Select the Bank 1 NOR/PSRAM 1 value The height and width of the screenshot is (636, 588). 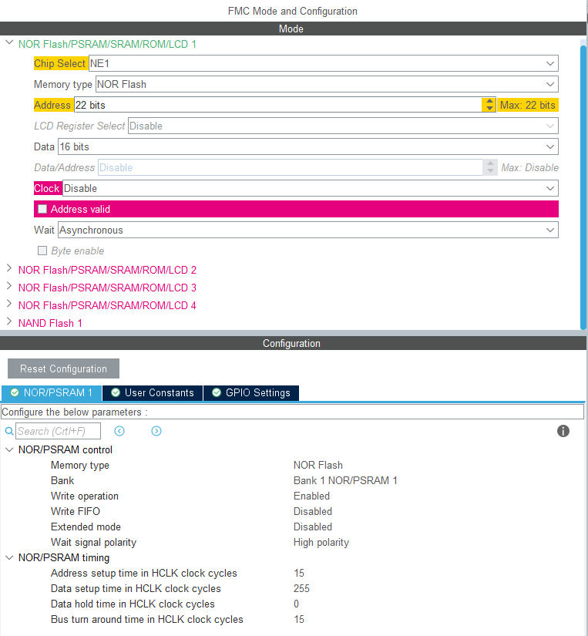tap(345, 480)
